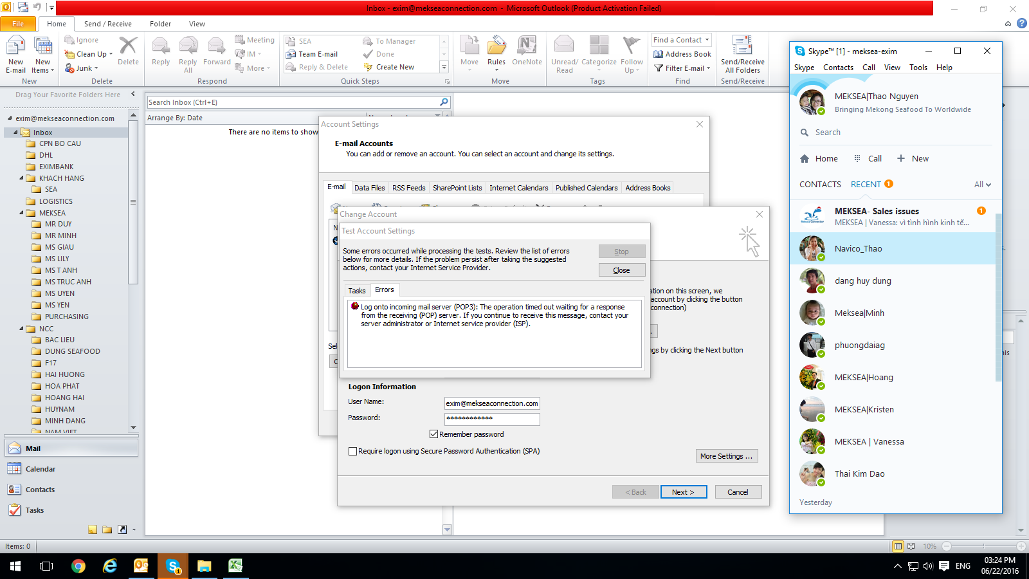Switch to the Send / Receive ribbon tab
This screenshot has height=579, width=1029.
107,24
